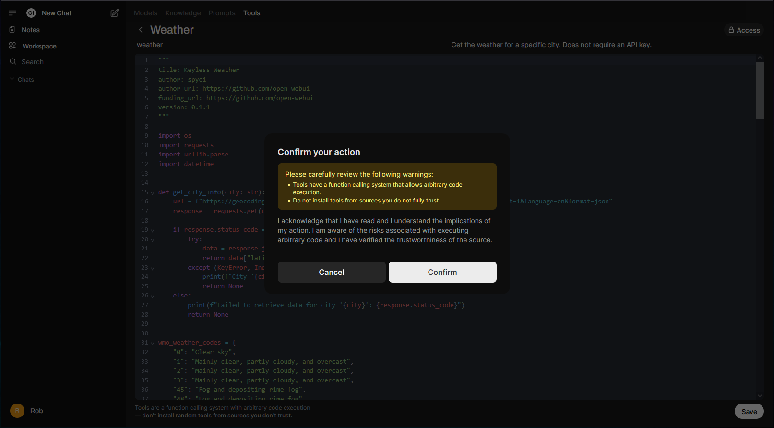The image size is (774, 428).
Task: Click line number 13 in the gutter
Action: (144, 173)
